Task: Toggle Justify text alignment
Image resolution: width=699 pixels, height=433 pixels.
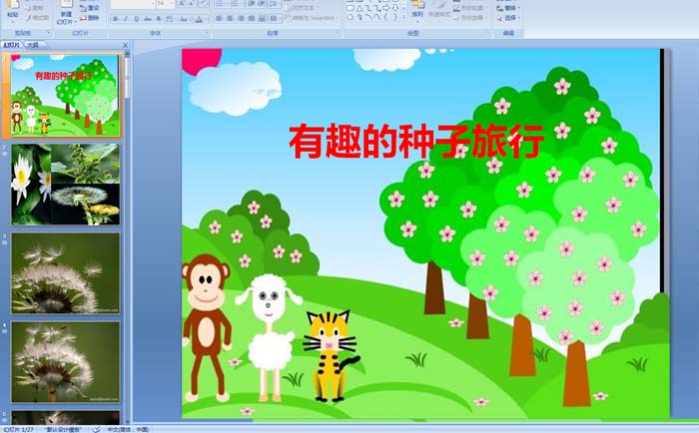Action: pyautogui.click(x=252, y=18)
